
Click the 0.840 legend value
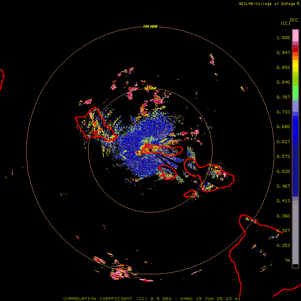(x=283, y=82)
